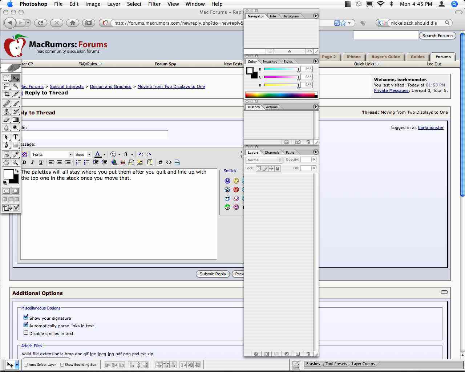Select the Rectangular Marquee tool
Screen dimensions: 465x372
(6, 78)
